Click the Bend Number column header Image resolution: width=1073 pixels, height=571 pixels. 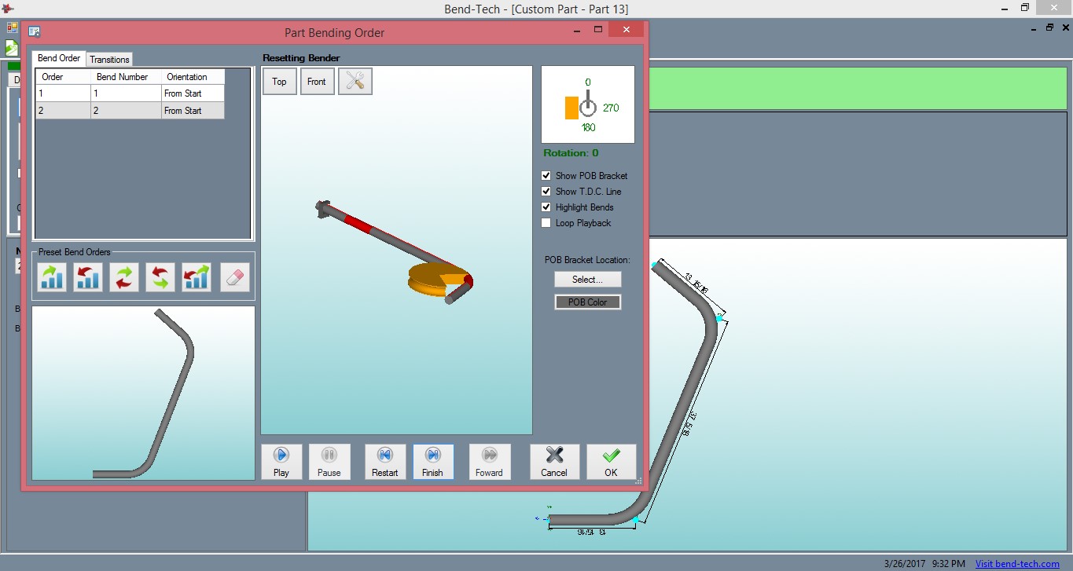tap(126, 77)
